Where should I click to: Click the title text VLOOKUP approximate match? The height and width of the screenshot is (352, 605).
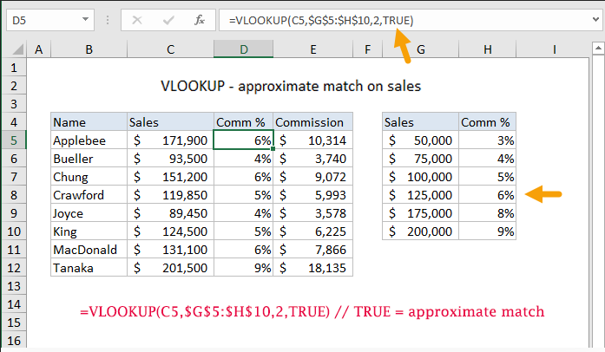pyautogui.click(x=291, y=85)
